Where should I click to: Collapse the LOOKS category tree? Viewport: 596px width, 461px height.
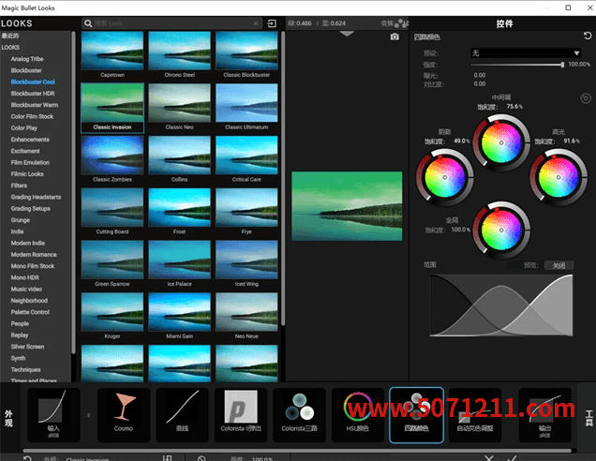click(x=11, y=47)
